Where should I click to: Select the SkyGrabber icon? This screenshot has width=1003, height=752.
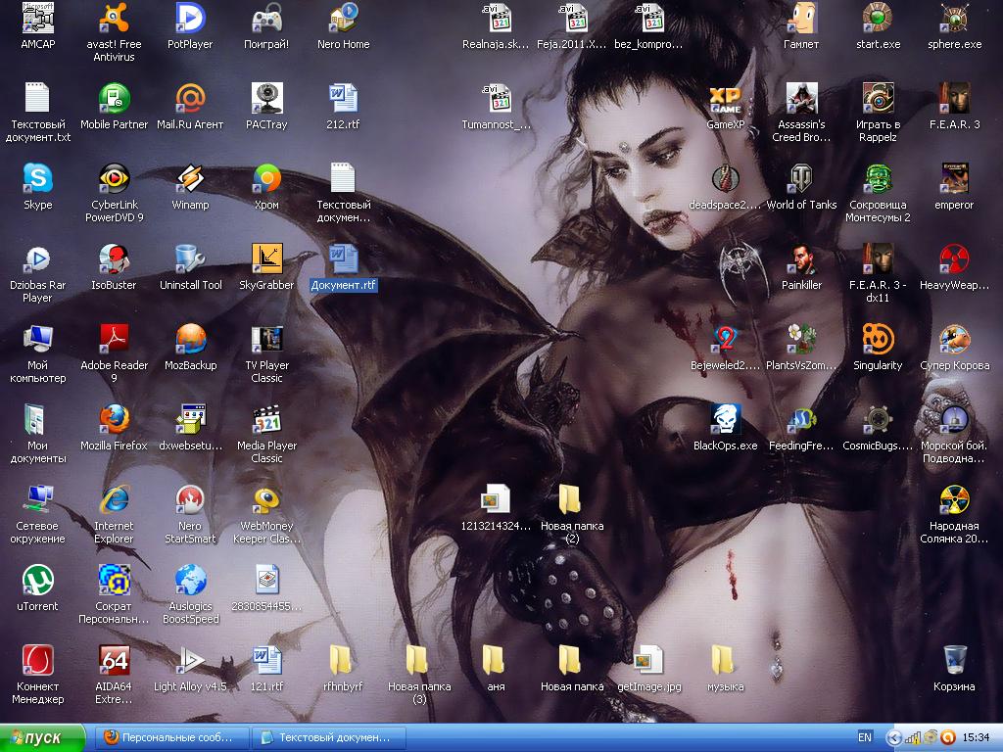click(x=266, y=258)
